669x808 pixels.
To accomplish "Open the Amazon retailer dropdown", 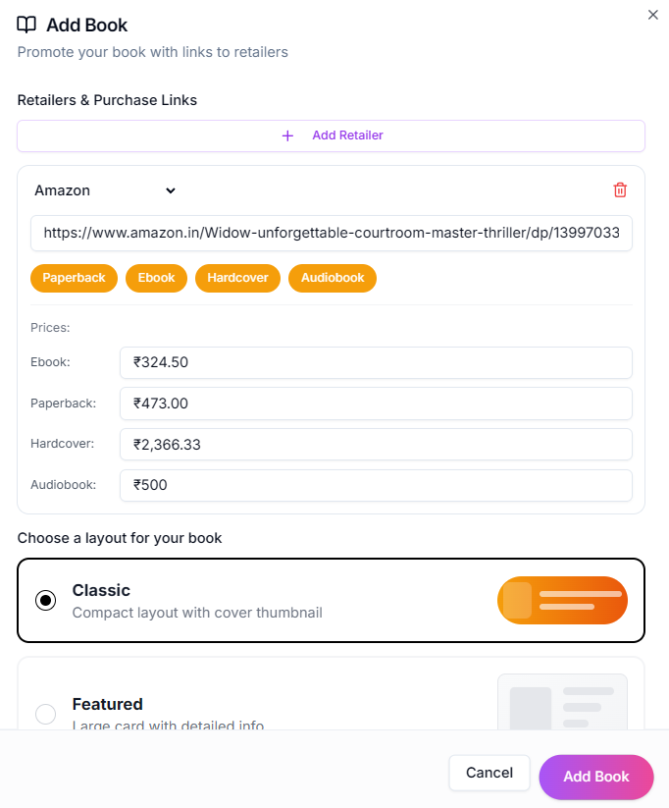I will [105, 190].
